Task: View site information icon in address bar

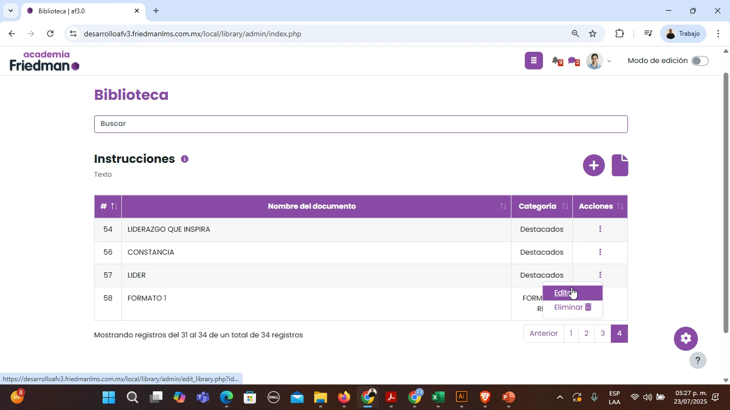Action: [73, 34]
